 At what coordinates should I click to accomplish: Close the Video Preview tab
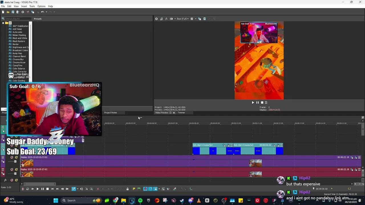pyautogui.click(x=174, y=113)
